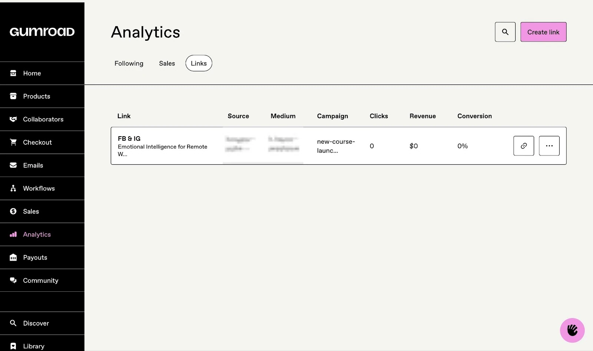Click the Home storefront icon in sidebar
This screenshot has height=351, width=593.
(x=13, y=73)
